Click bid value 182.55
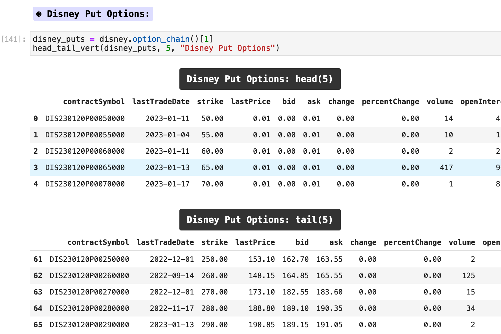This screenshot has width=501, height=334. [296, 292]
